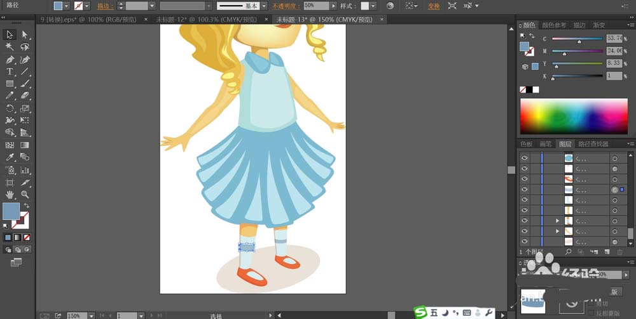
Task: Select the Selection tool (black arrow)
Action: pyautogui.click(x=10, y=35)
